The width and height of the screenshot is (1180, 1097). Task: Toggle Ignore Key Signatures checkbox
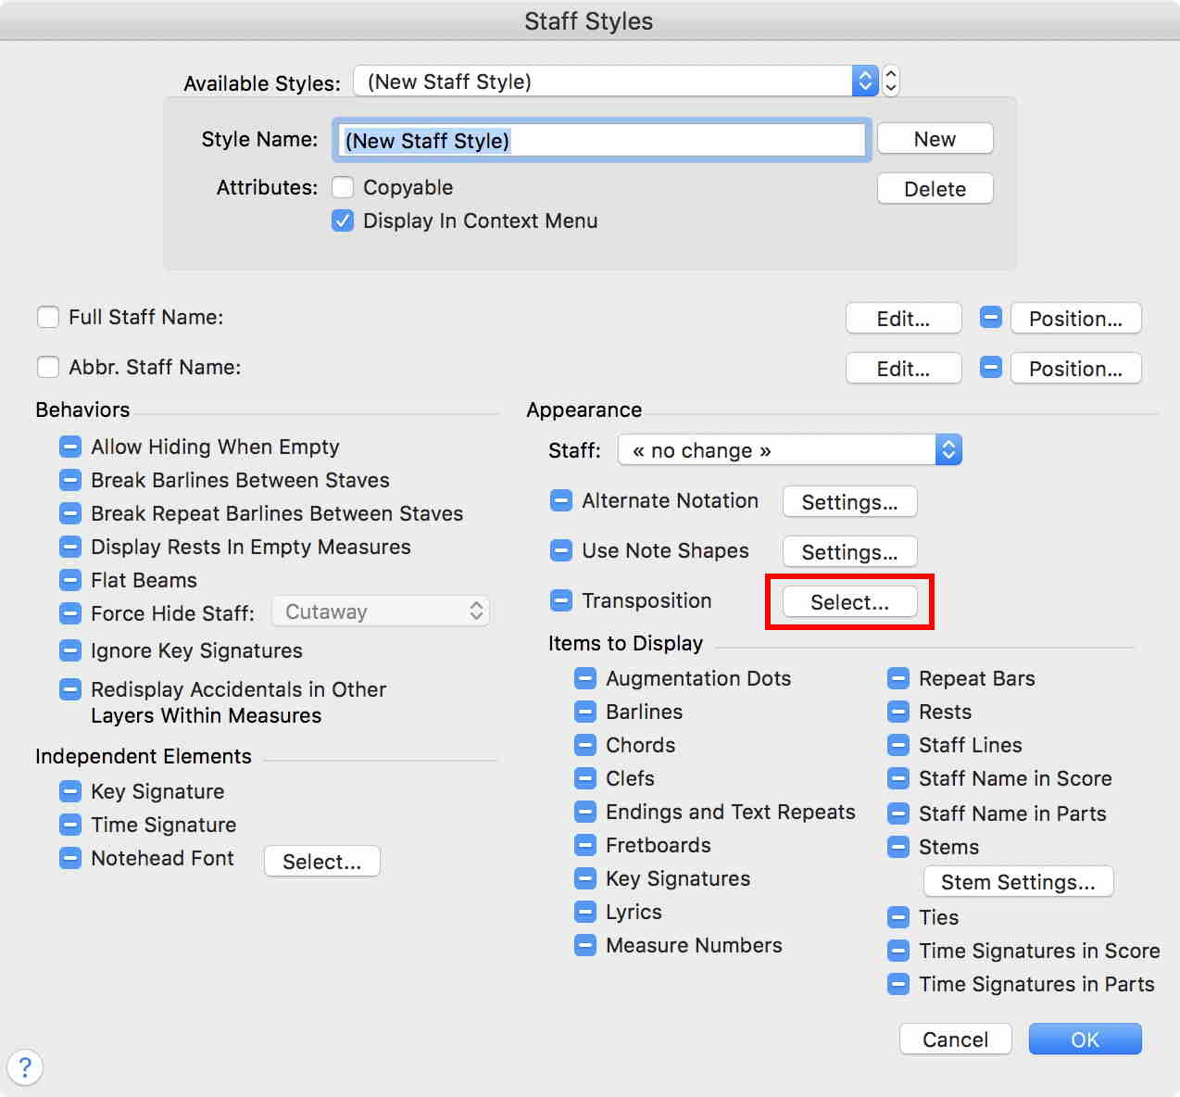[x=70, y=650]
